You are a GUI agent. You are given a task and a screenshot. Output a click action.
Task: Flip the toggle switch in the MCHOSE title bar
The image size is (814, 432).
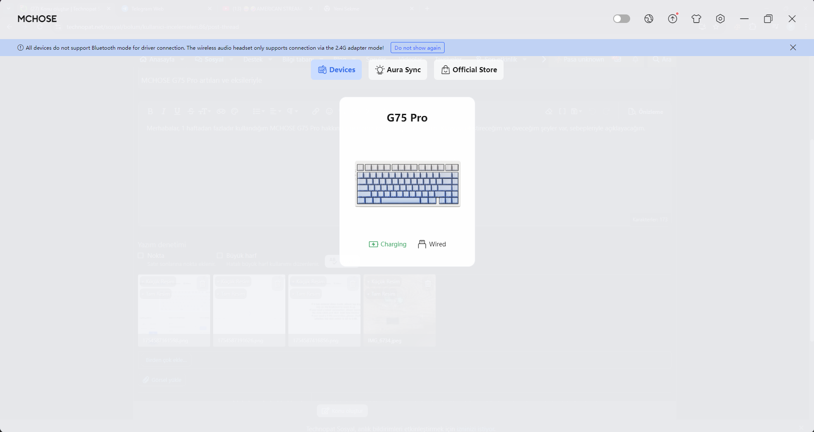[622, 19]
